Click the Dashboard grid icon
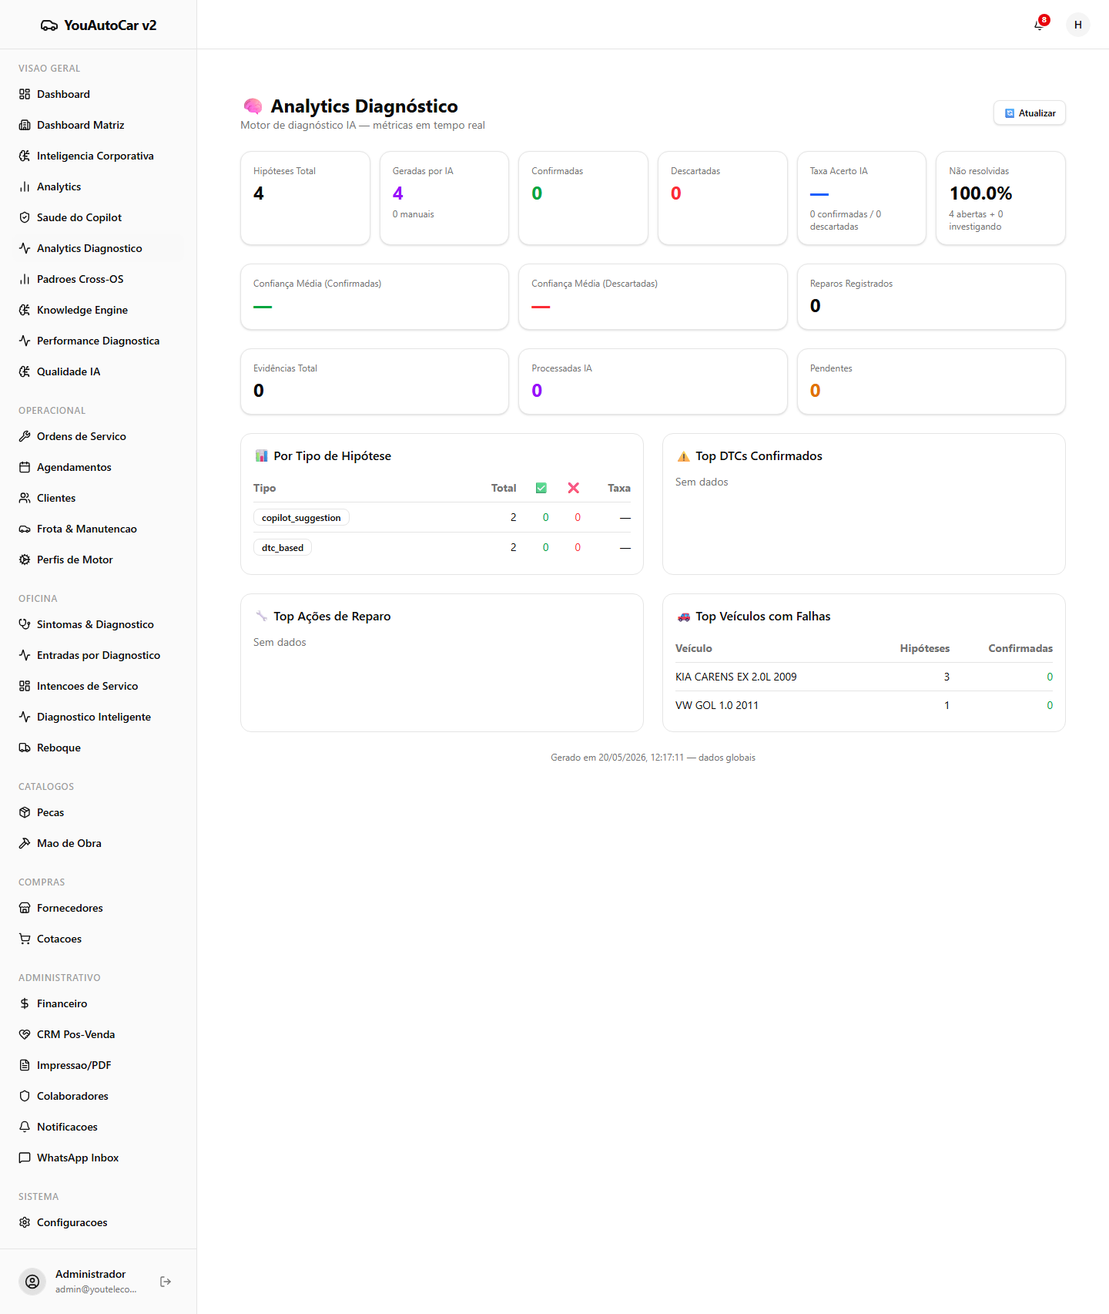This screenshot has height=1314, width=1109. [25, 94]
